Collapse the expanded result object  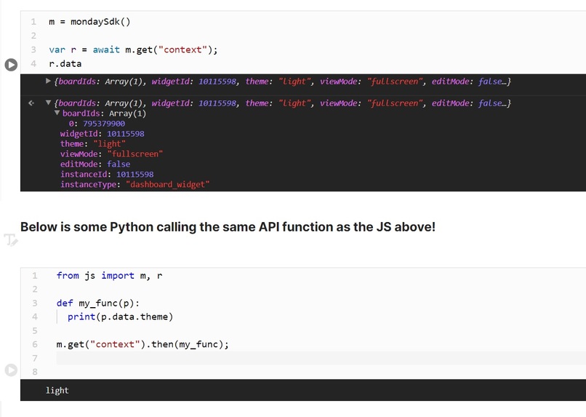[x=48, y=103]
